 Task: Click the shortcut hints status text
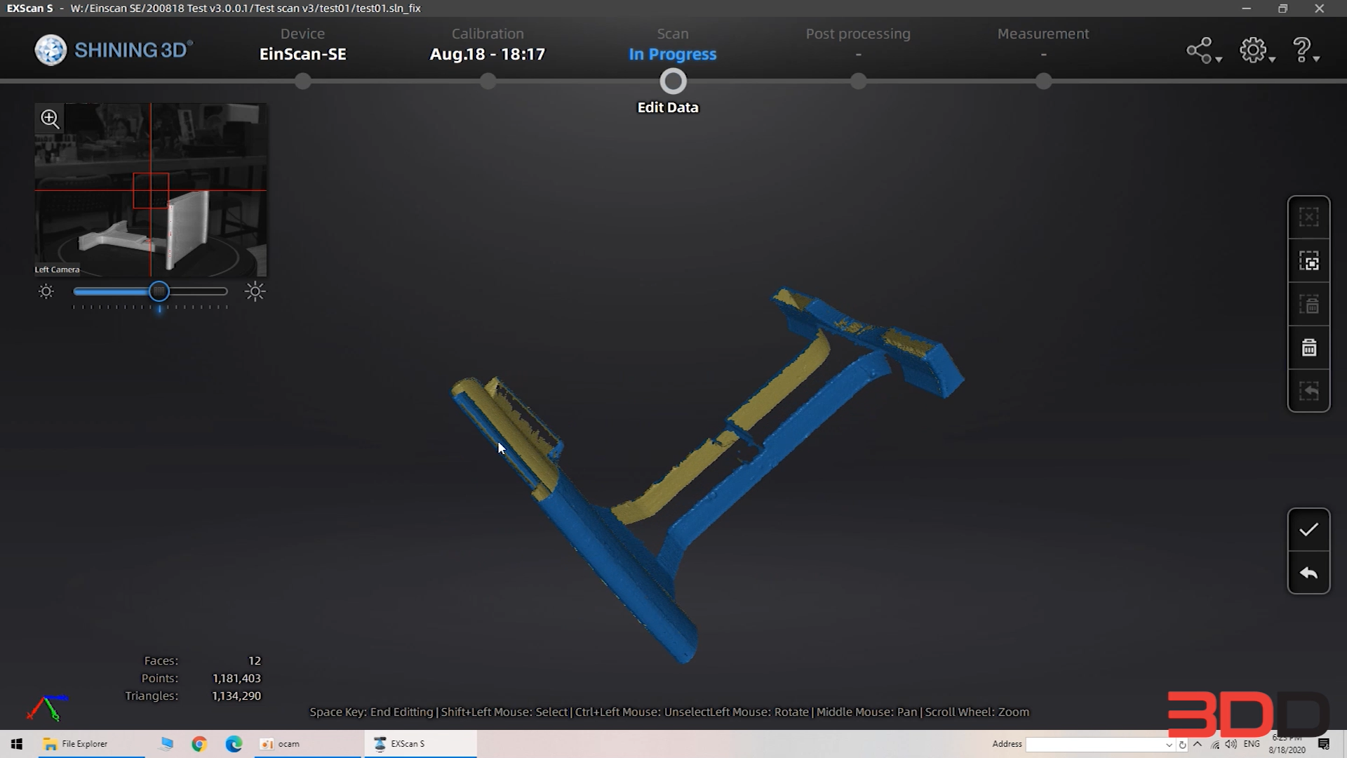(669, 712)
